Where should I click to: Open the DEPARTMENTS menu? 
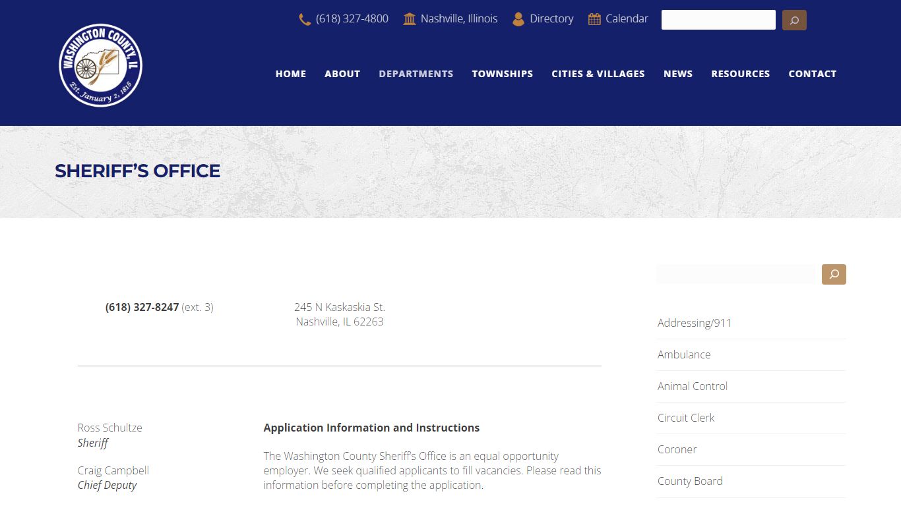point(416,74)
